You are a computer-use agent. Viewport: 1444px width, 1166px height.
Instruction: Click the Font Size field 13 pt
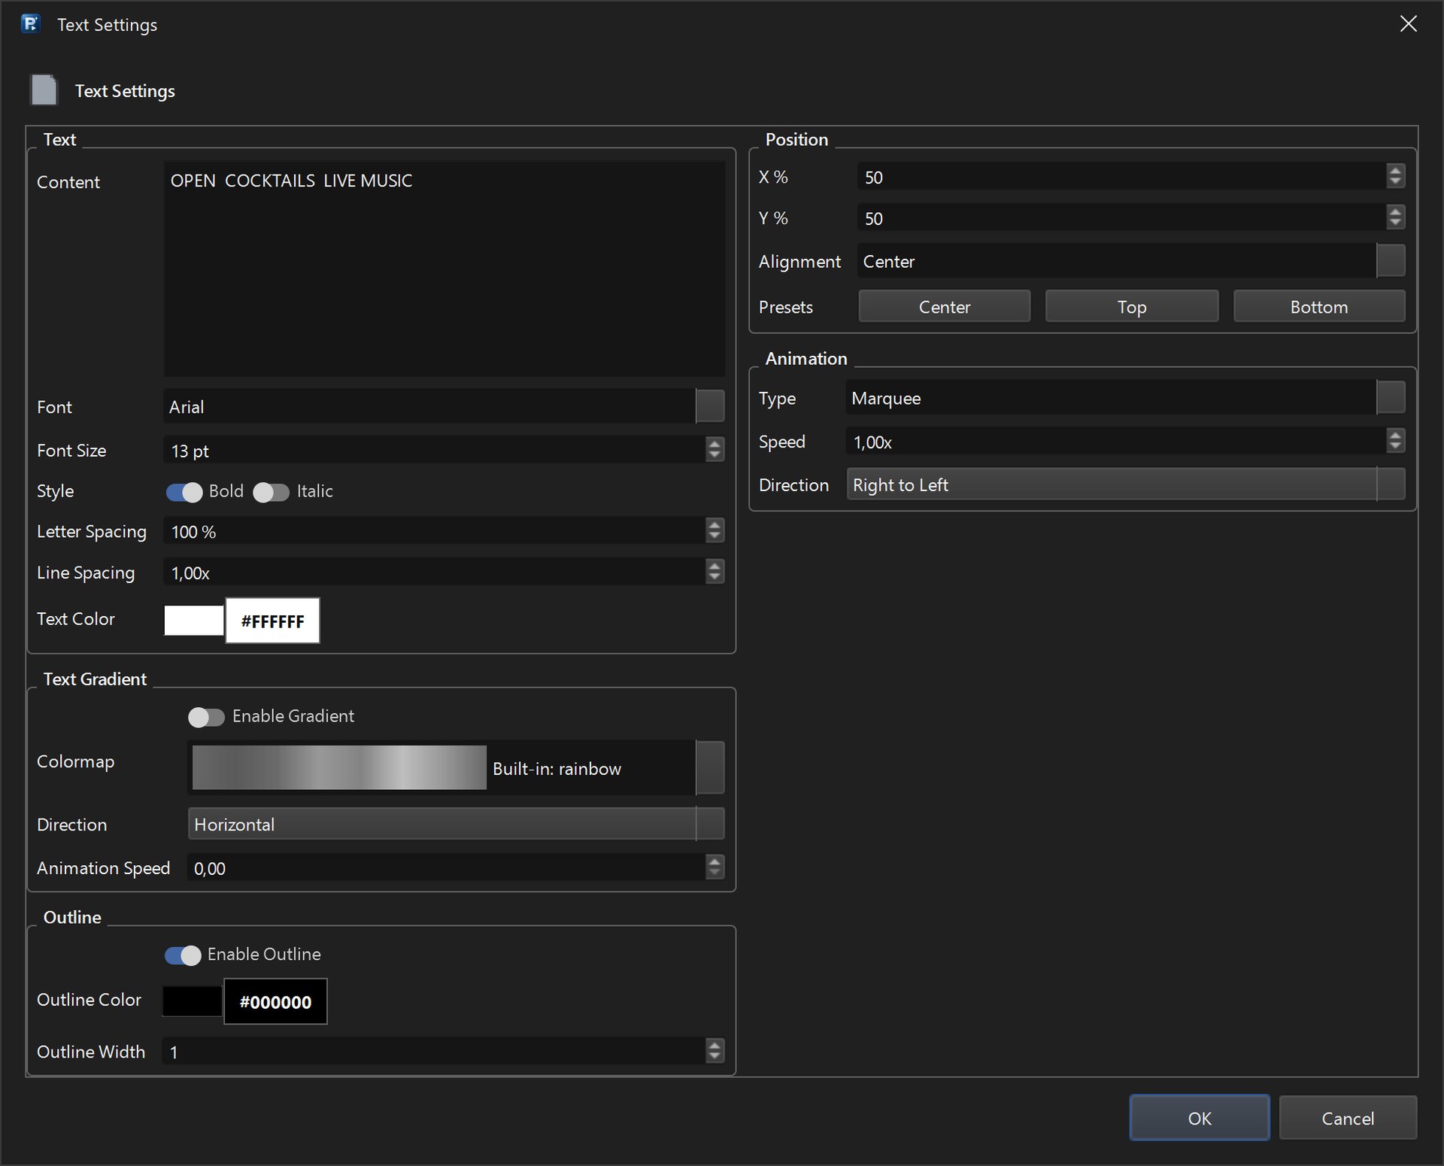coord(434,450)
